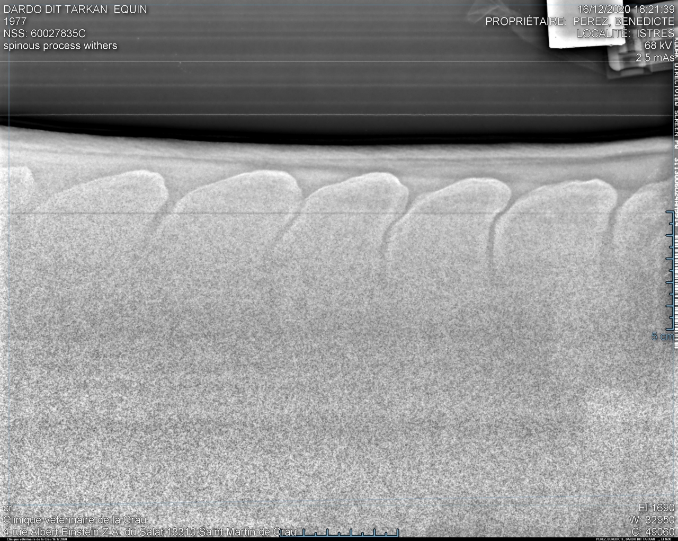
Task: Click the clinic address line starting '4 rue Albert Einstein'
Action: click(149, 531)
